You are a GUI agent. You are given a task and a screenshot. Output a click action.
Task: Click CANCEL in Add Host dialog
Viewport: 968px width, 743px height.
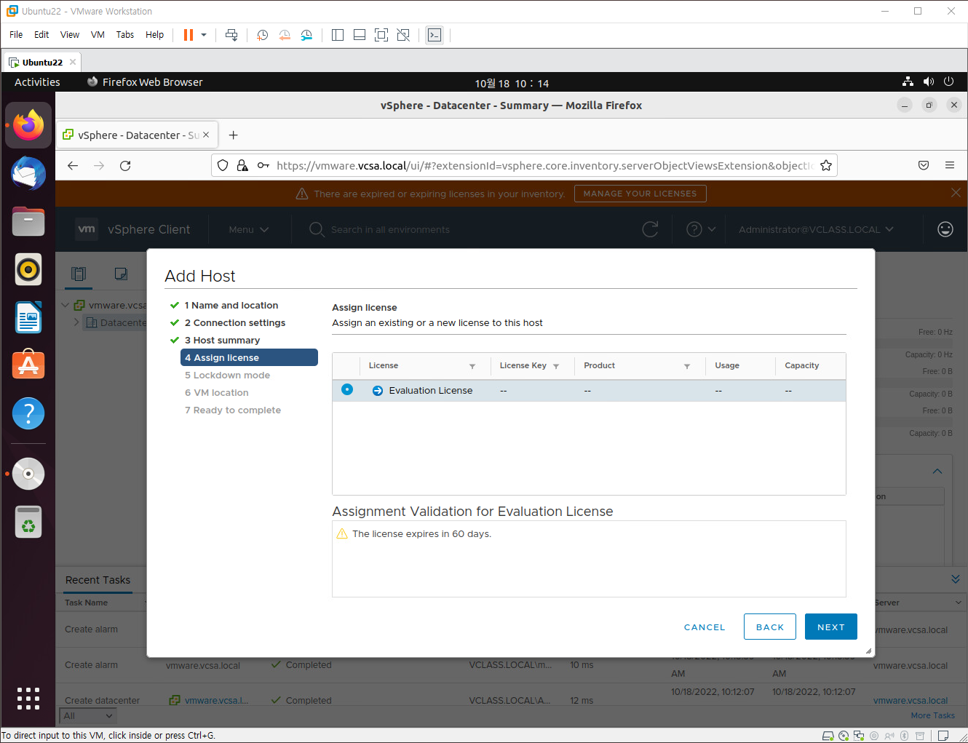705,627
